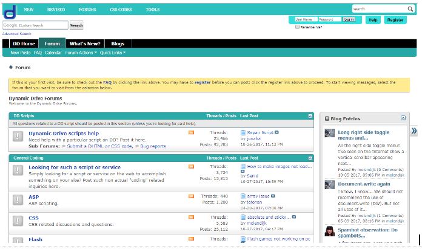Viewport: 422px width, 249px height.
Task: Click forum status icon beside CSS
Action: (x=18, y=221)
